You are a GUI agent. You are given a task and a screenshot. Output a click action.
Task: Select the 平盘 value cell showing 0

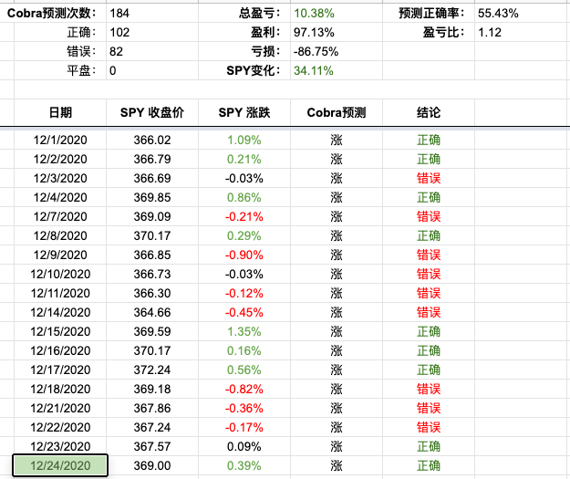[152, 70]
